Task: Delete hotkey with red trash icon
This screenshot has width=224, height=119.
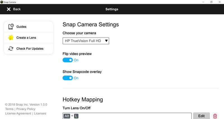Action: coord(215,116)
